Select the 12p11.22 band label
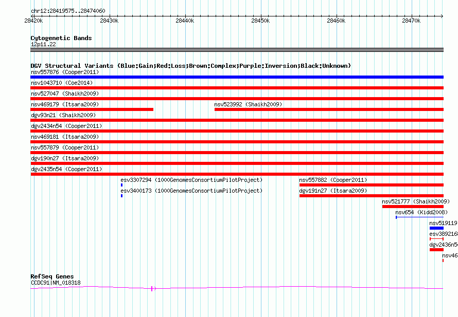The height and width of the screenshot is (317, 458). (x=43, y=44)
